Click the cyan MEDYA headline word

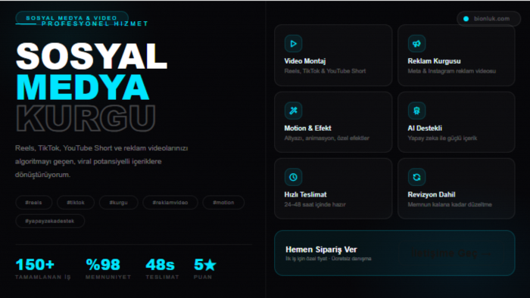tap(83, 87)
